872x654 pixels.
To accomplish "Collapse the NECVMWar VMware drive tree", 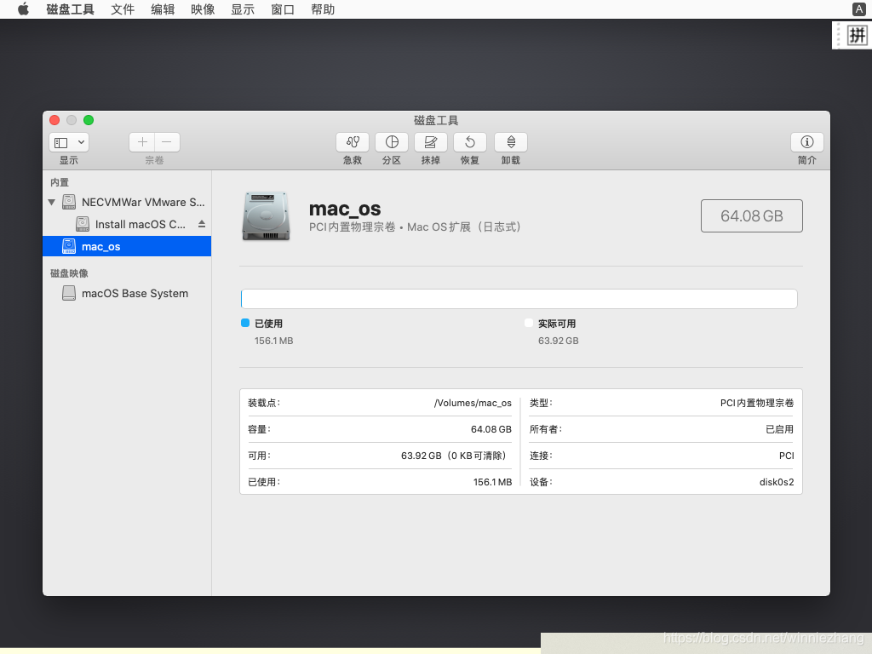I will click(x=52, y=203).
